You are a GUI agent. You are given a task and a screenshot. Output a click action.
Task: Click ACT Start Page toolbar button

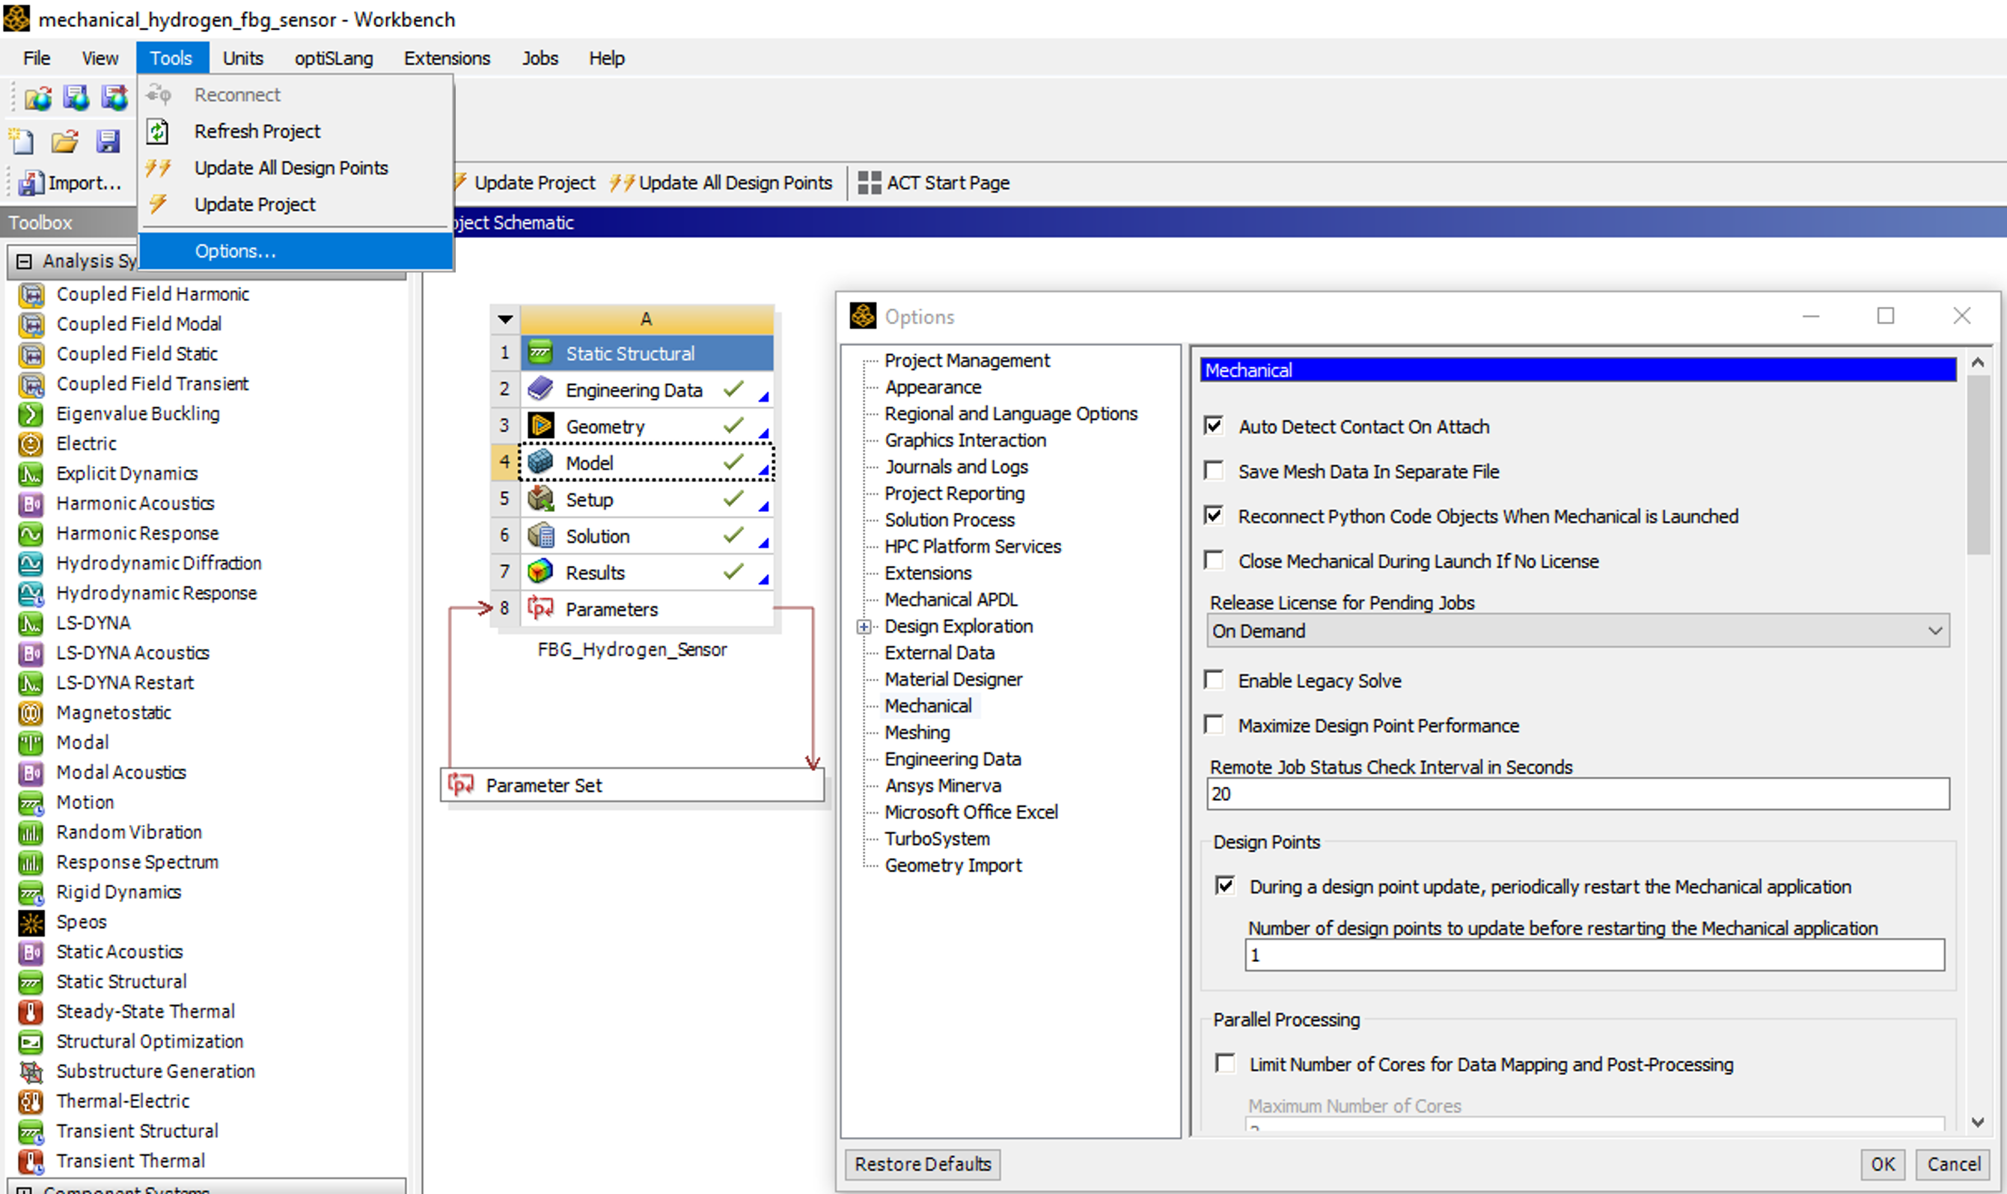[934, 183]
